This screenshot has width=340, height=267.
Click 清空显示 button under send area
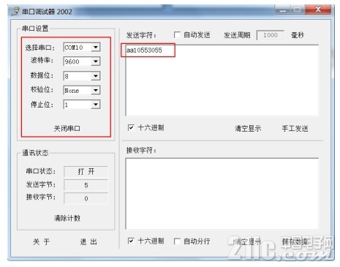[x=248, y=128]
